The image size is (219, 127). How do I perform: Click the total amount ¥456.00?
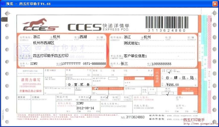172,85
